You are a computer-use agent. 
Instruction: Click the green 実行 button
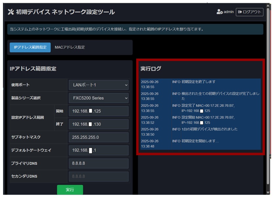coord(70,189)
